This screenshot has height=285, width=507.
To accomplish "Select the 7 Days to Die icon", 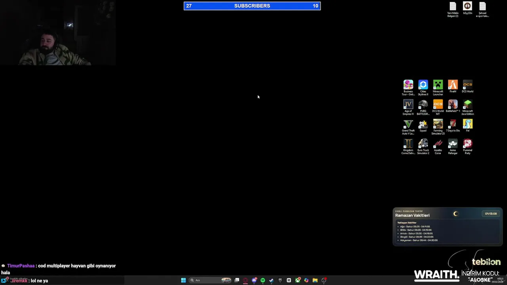I will [453, 126].
